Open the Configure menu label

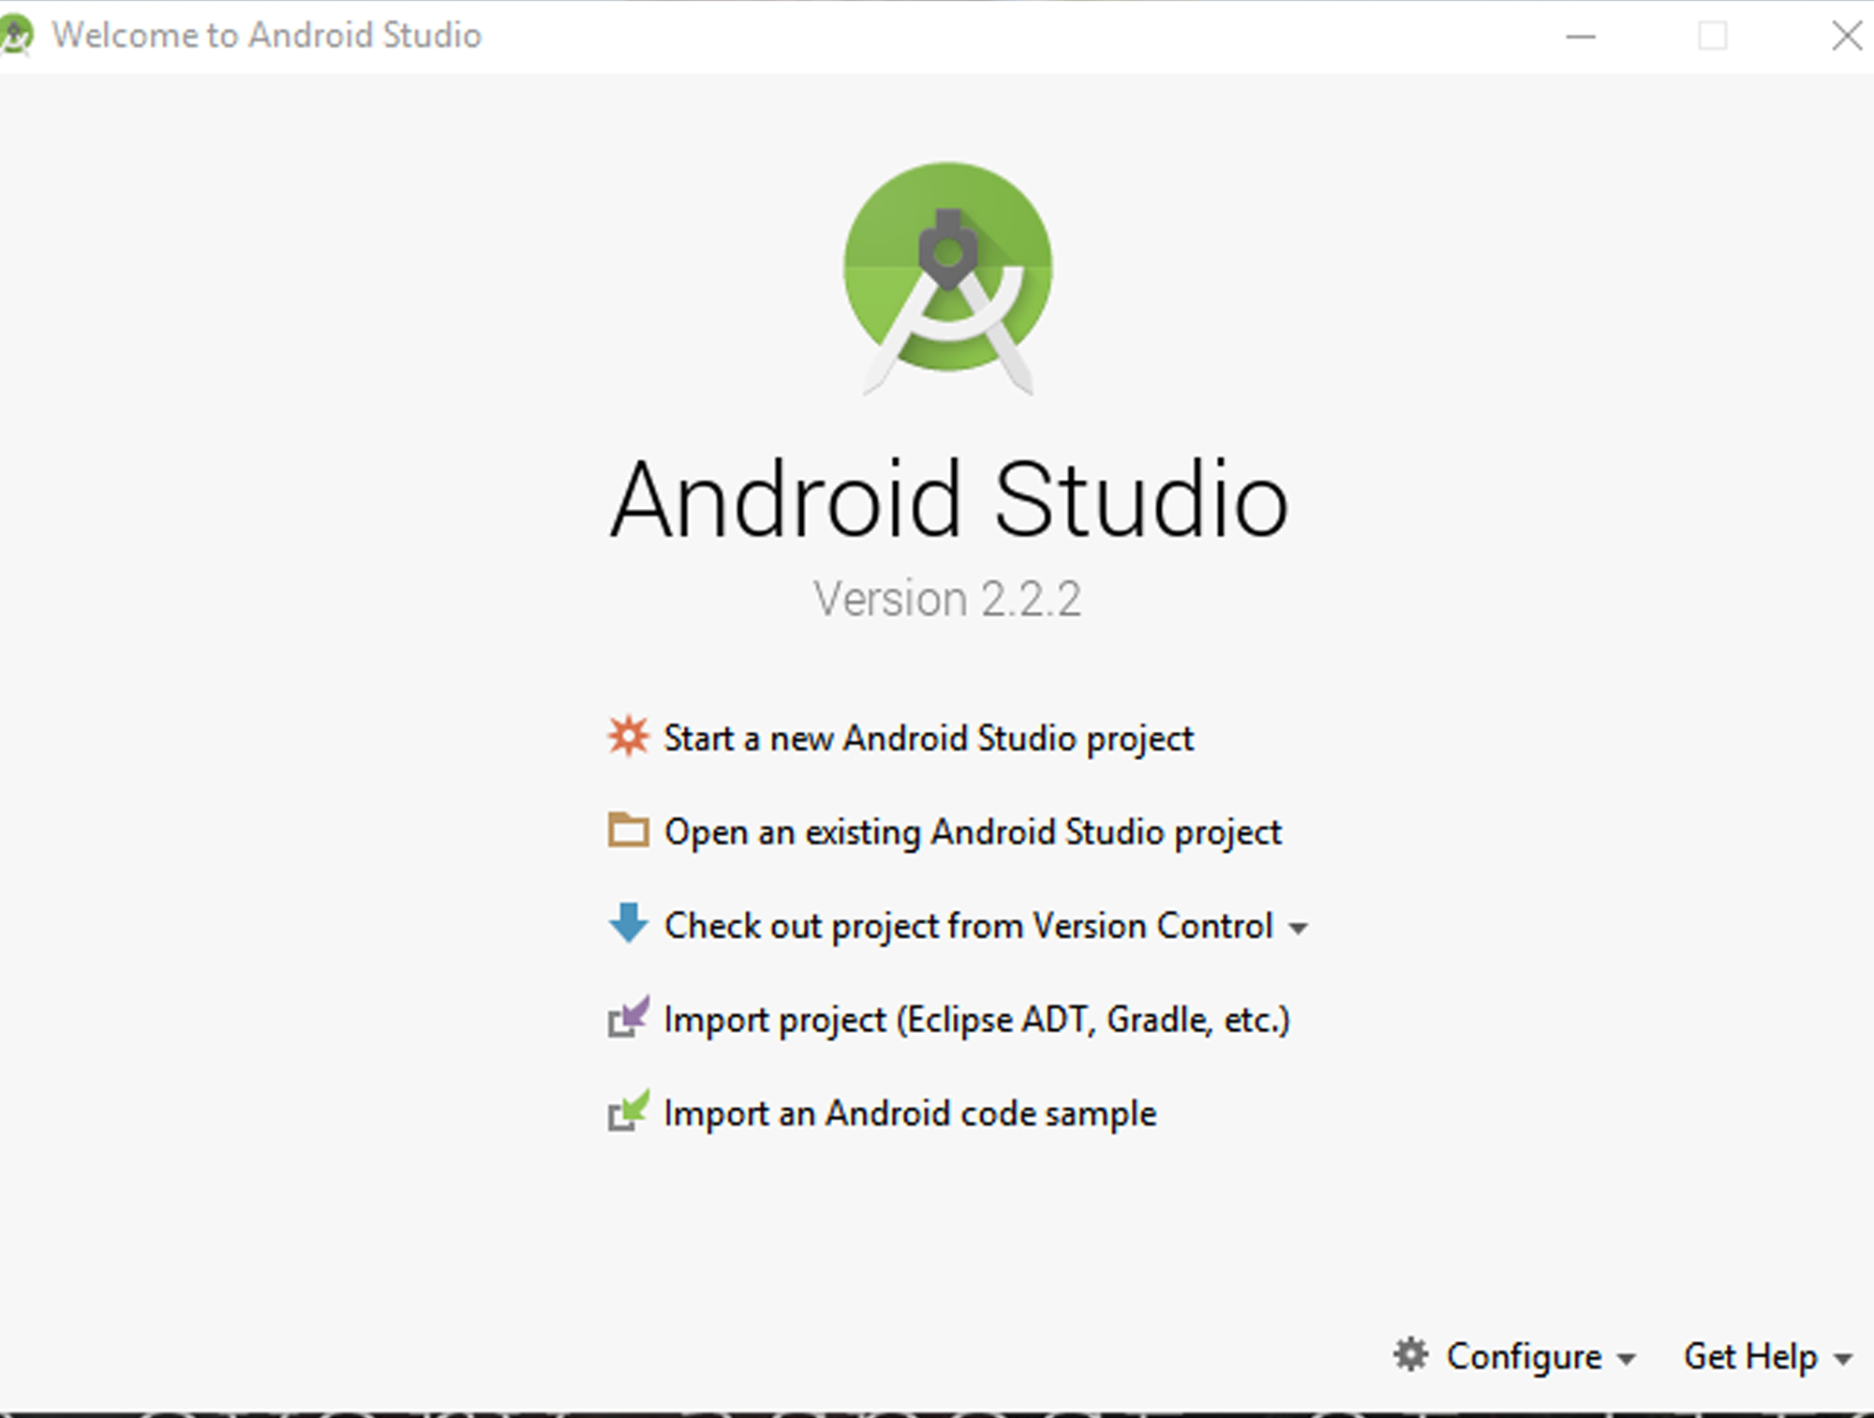(1524, 1357)
